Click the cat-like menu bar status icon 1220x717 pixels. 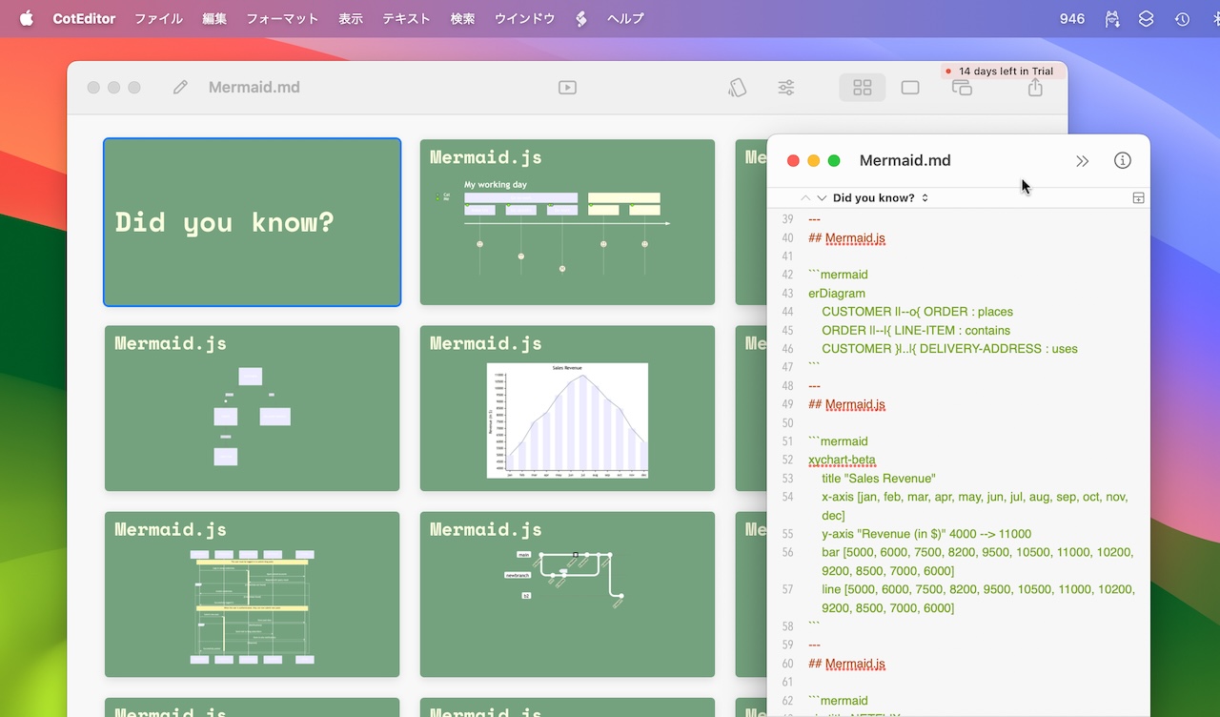click(1111, 18)
